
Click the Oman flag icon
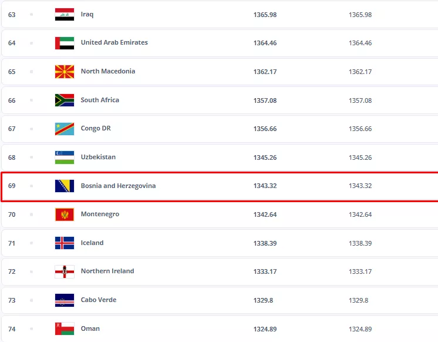point(64,329)
